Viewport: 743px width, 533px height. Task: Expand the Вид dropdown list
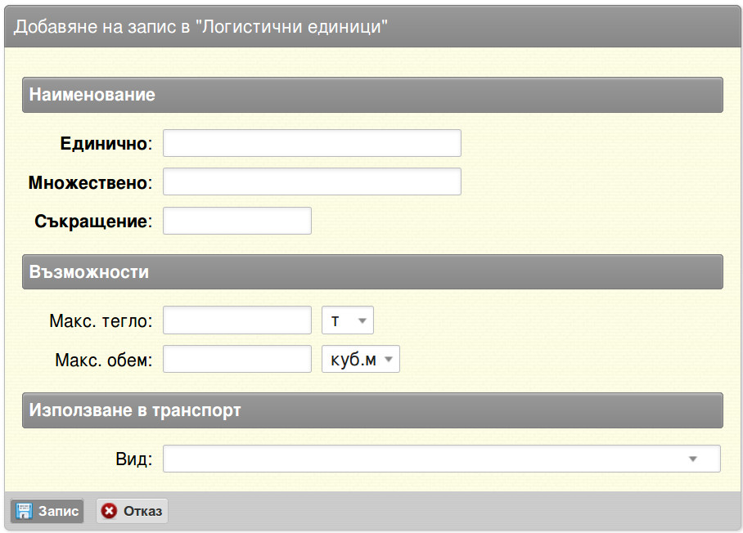coord(442,459)
